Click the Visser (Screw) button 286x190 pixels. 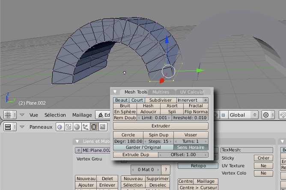tap(191, 135)
